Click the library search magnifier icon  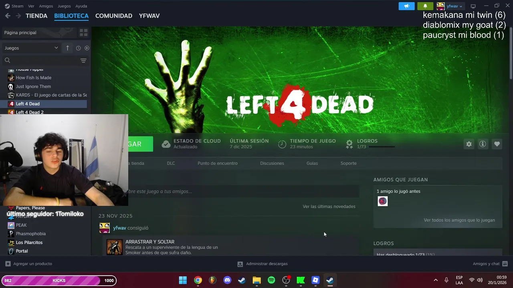(x=7, y=60)
